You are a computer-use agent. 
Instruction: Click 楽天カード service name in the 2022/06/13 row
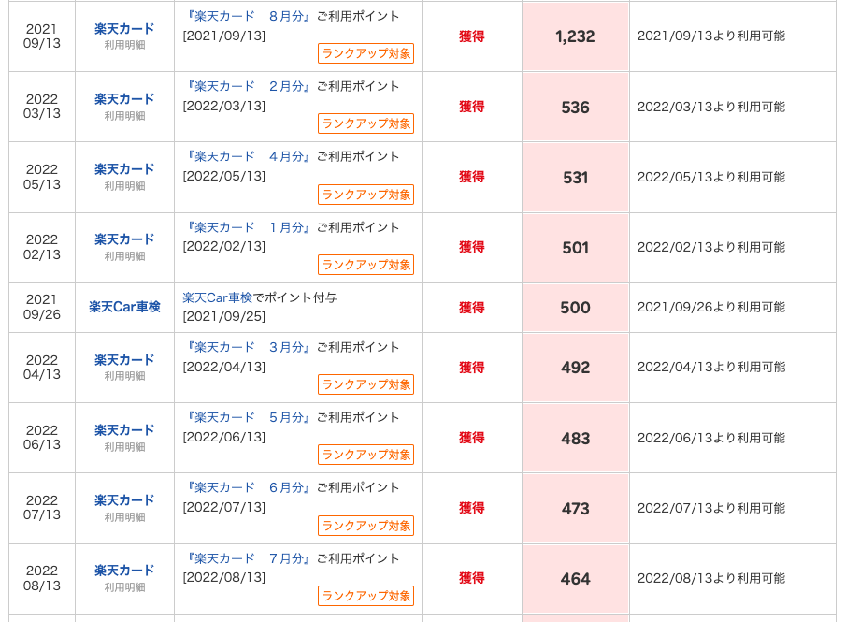pyautogui.click(x=124, y=430)
